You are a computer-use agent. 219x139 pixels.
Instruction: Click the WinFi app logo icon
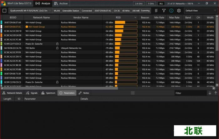tap(3, 3)
